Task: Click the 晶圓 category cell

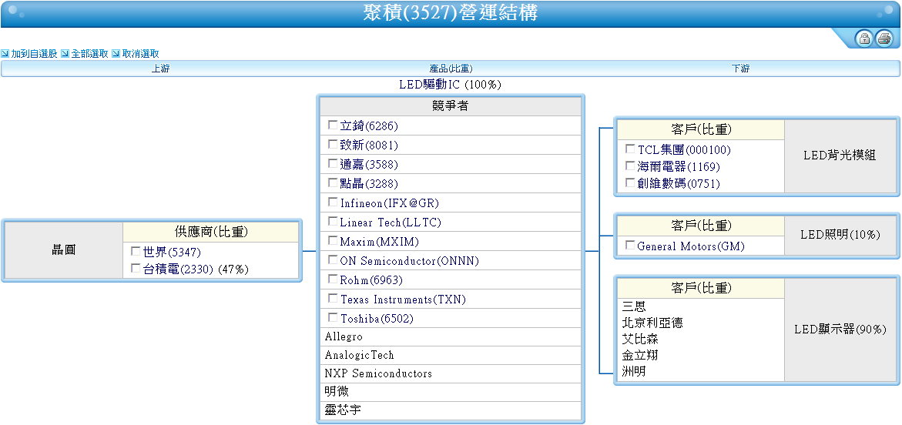Action: [x=63, y=250]
